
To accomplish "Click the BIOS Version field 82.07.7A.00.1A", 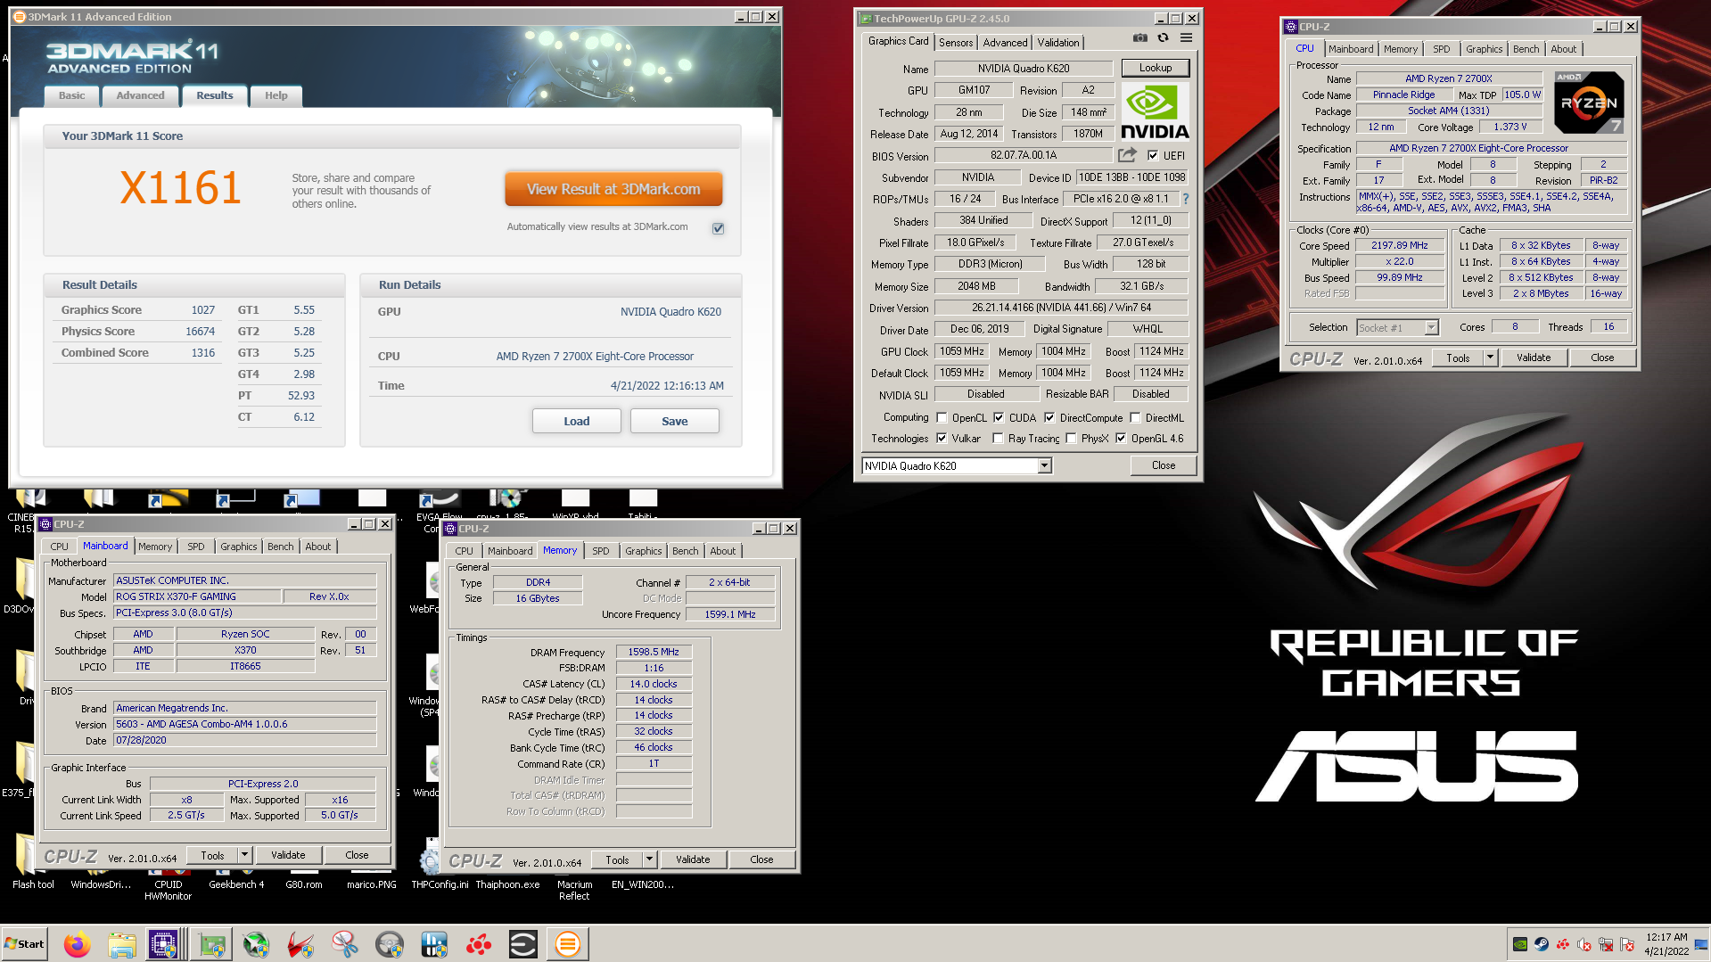I will point(1024,155).
